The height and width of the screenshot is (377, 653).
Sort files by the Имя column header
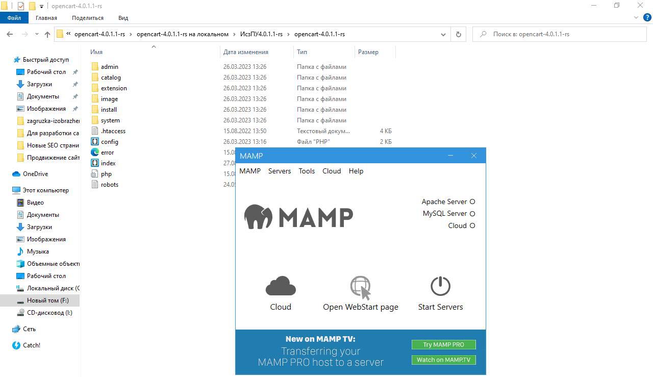point(96,52)
